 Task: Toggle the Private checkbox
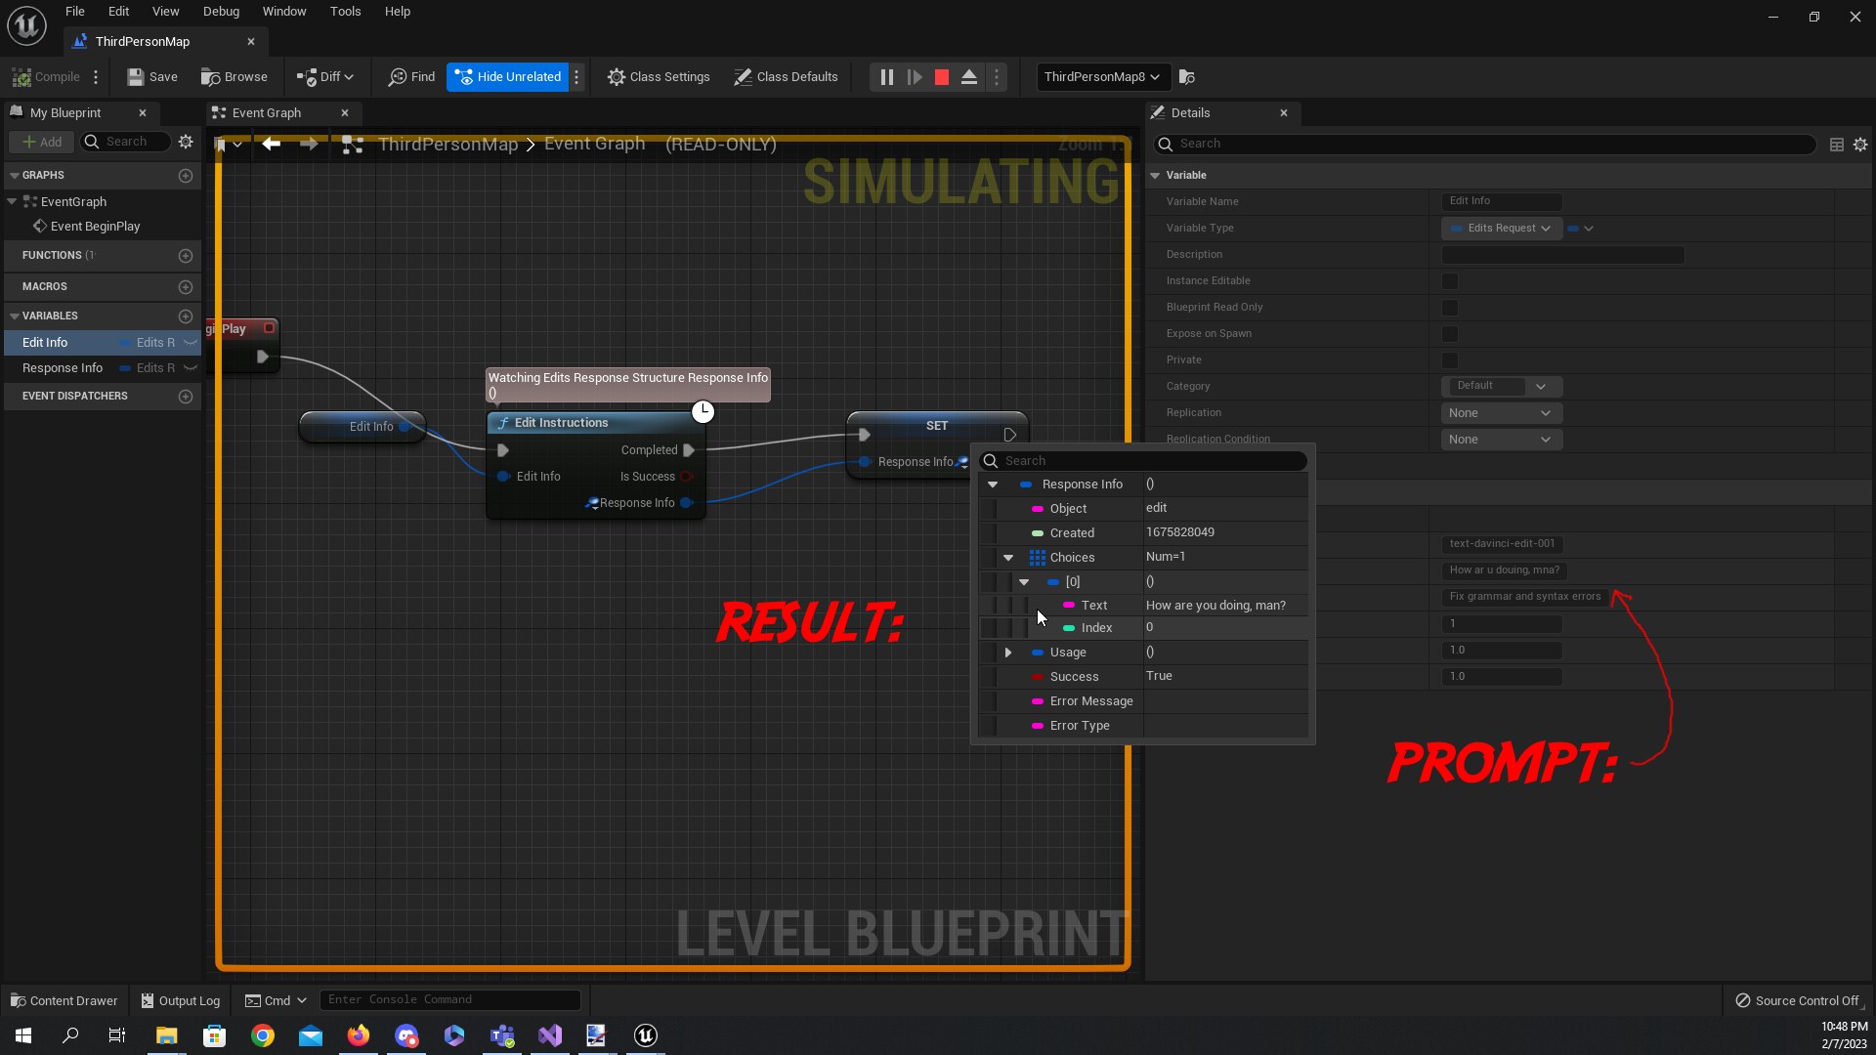coord(1450,360)
